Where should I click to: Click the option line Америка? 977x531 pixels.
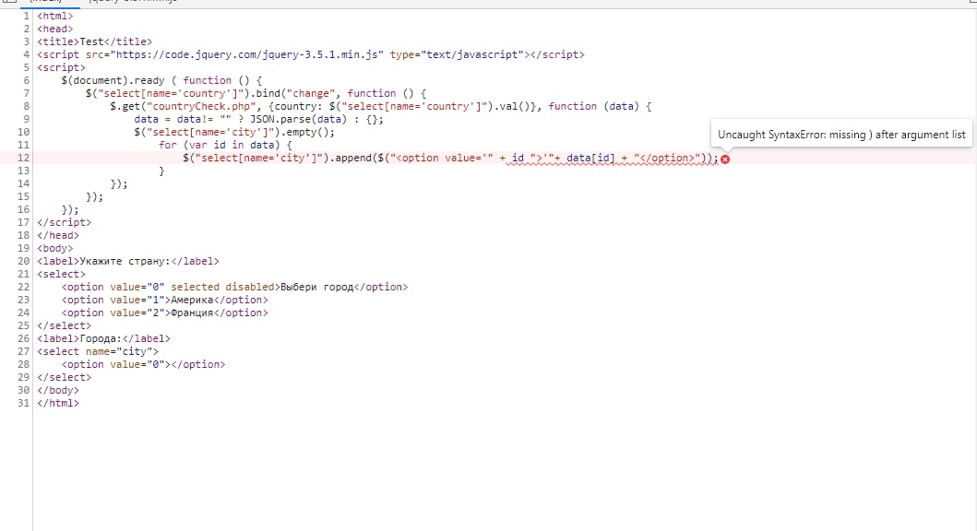pyautogui.click(x=164, y=300)
